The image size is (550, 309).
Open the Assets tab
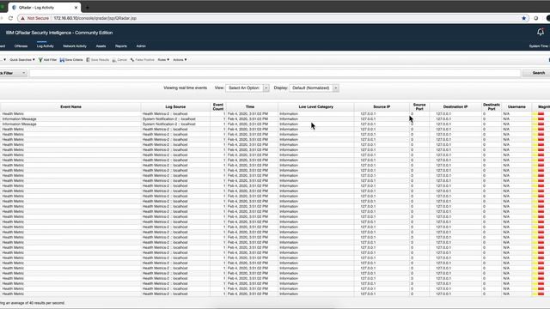[101, 45]
